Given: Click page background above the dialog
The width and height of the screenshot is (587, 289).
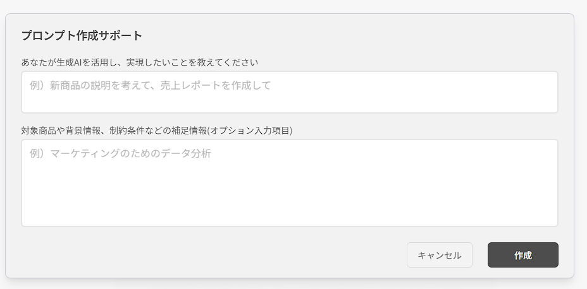Looking at the screenshot, I should (x=293, y=6).
